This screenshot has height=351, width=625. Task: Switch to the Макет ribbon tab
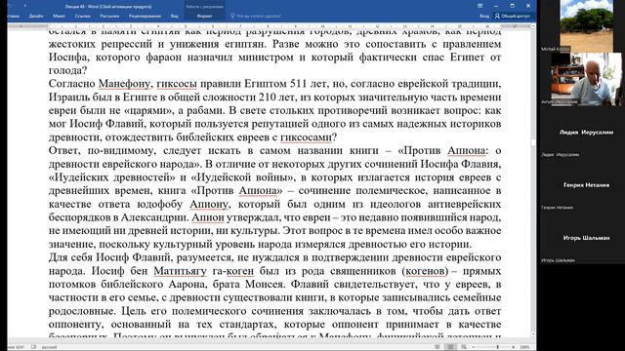(x=59, y=17)
